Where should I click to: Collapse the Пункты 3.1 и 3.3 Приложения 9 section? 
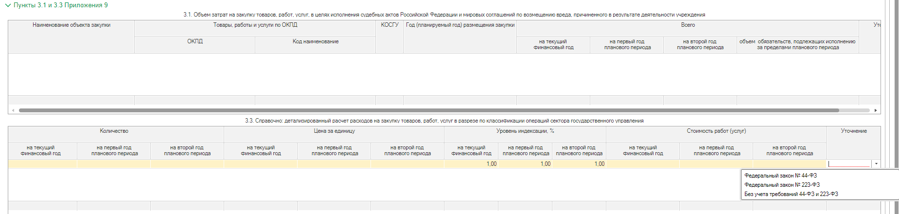click(x=8, y=5)
